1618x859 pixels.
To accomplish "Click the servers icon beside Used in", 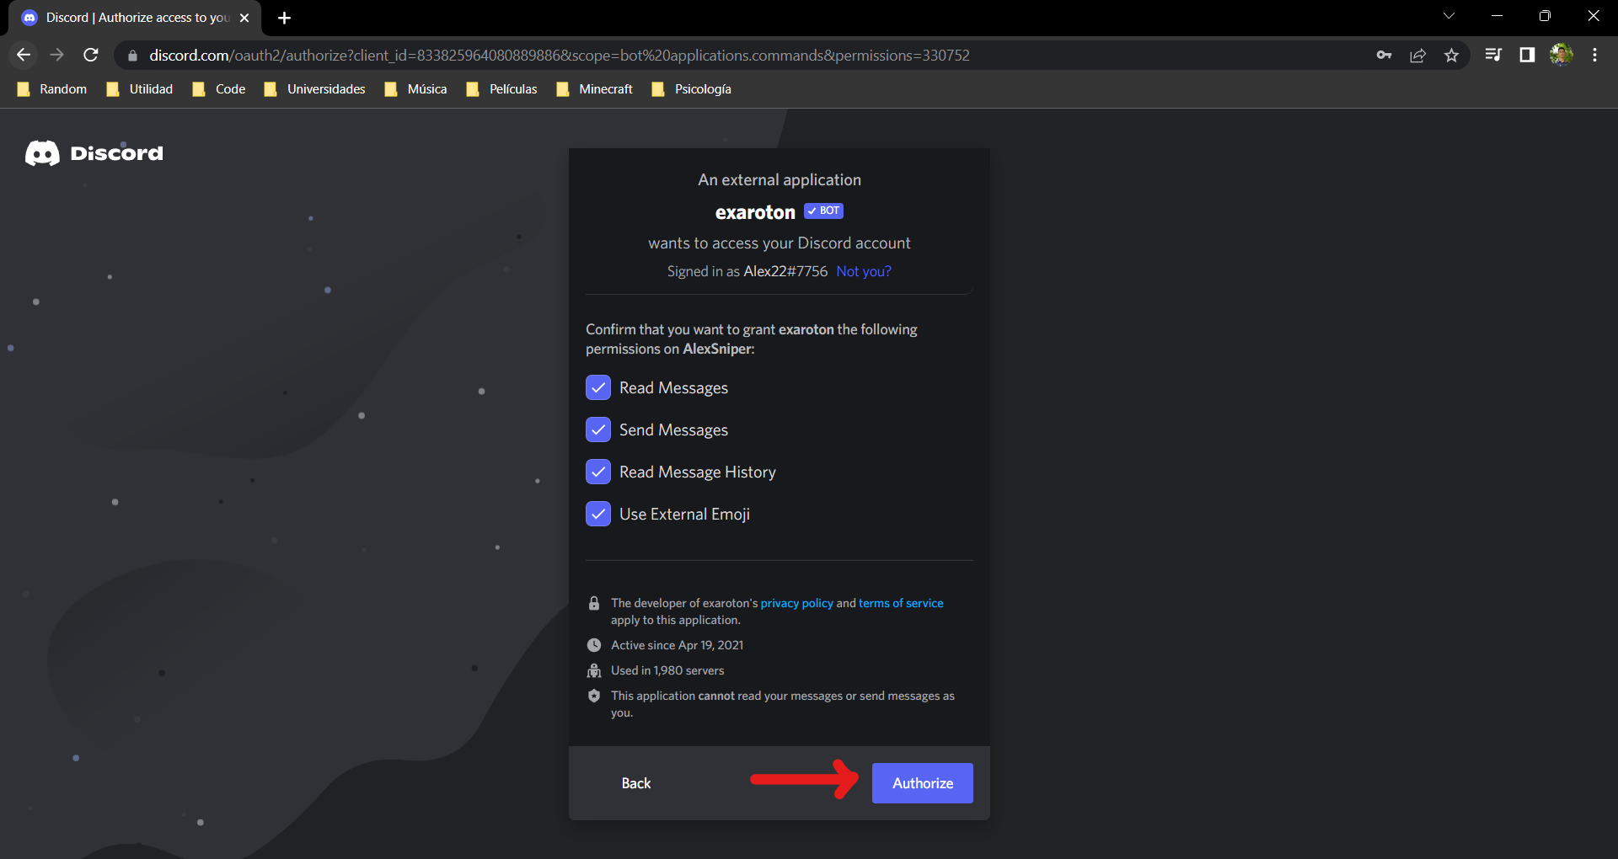I will point(594,670).
